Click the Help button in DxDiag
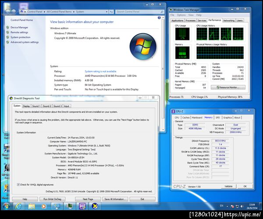This screenshot has width=263, height=219. point(25,199)
